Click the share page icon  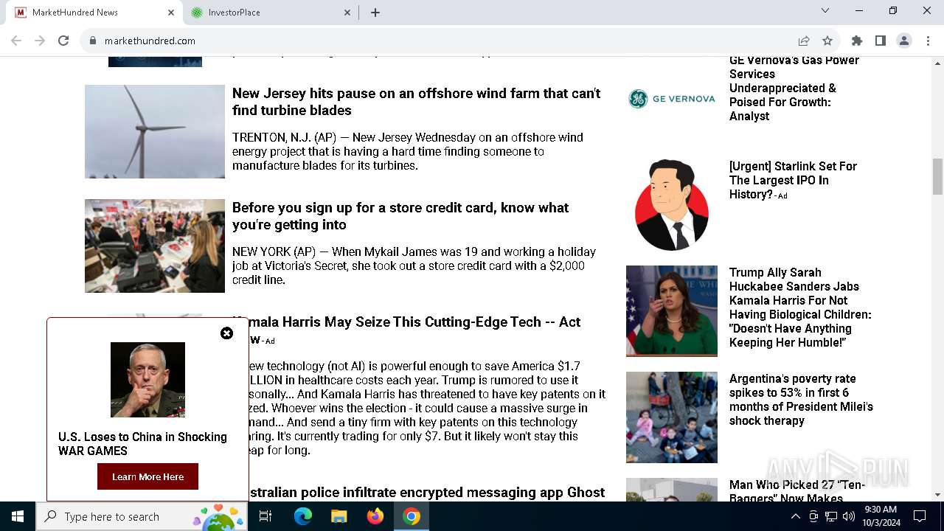pyautogui.click(x=804, y=41)
